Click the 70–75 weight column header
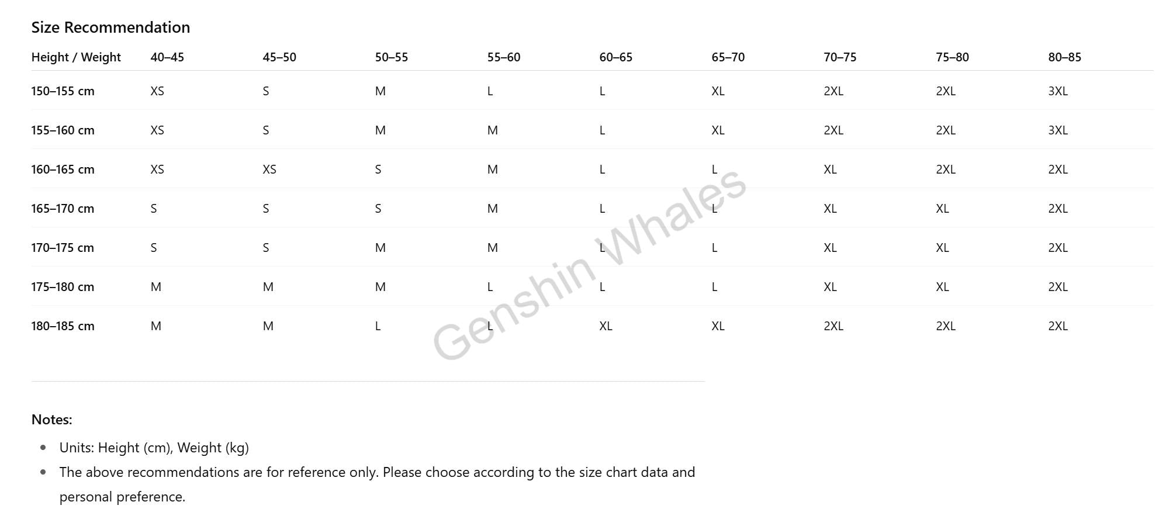The width and height of the screenshot is (1176, 526). [x=840, y=57]
